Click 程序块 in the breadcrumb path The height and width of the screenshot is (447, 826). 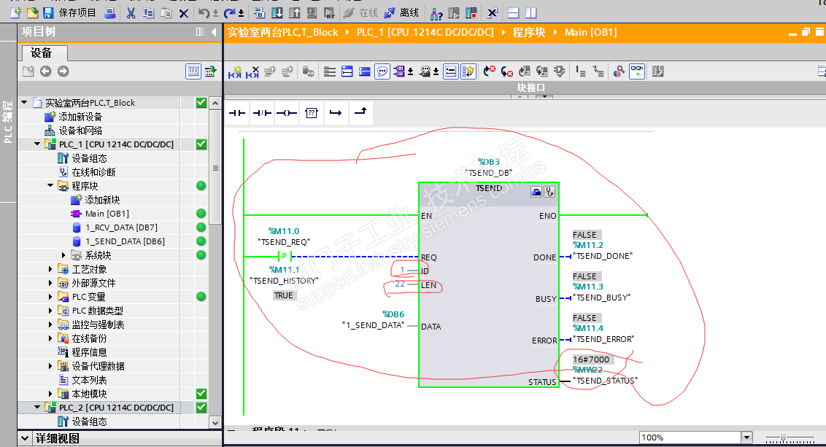coord(528,32)
